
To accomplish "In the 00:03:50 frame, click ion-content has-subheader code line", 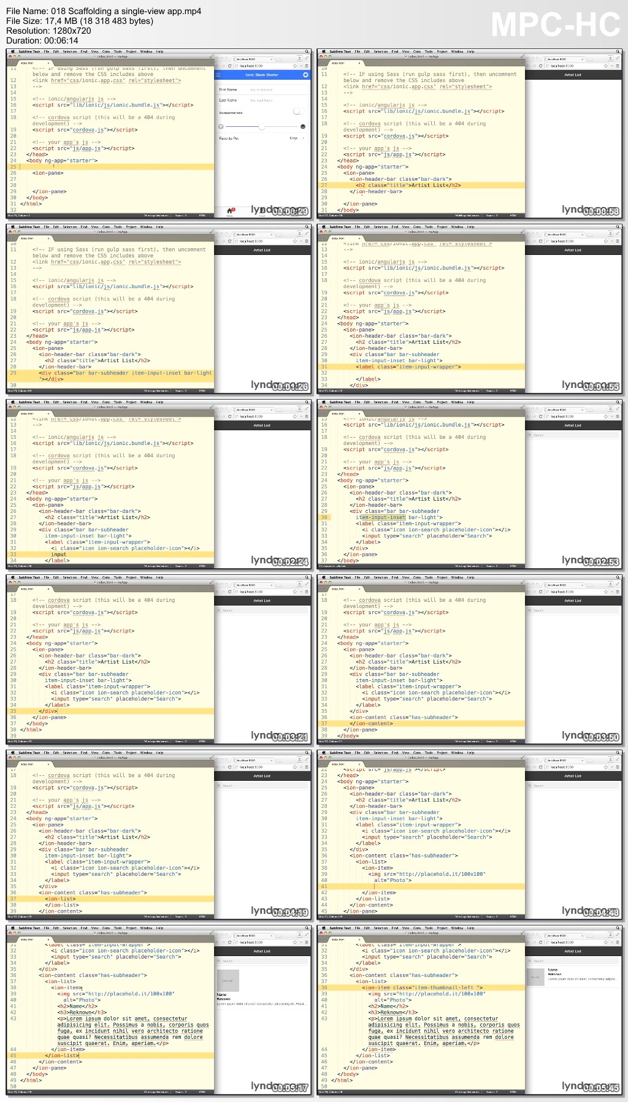I will click(404, 717).
